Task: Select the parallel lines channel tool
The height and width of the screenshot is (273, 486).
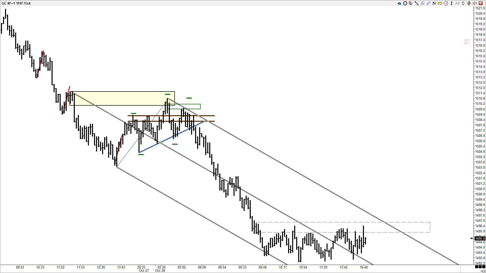Action: (428, 3)
